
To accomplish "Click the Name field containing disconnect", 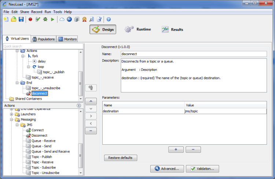I will pos(193,54).
